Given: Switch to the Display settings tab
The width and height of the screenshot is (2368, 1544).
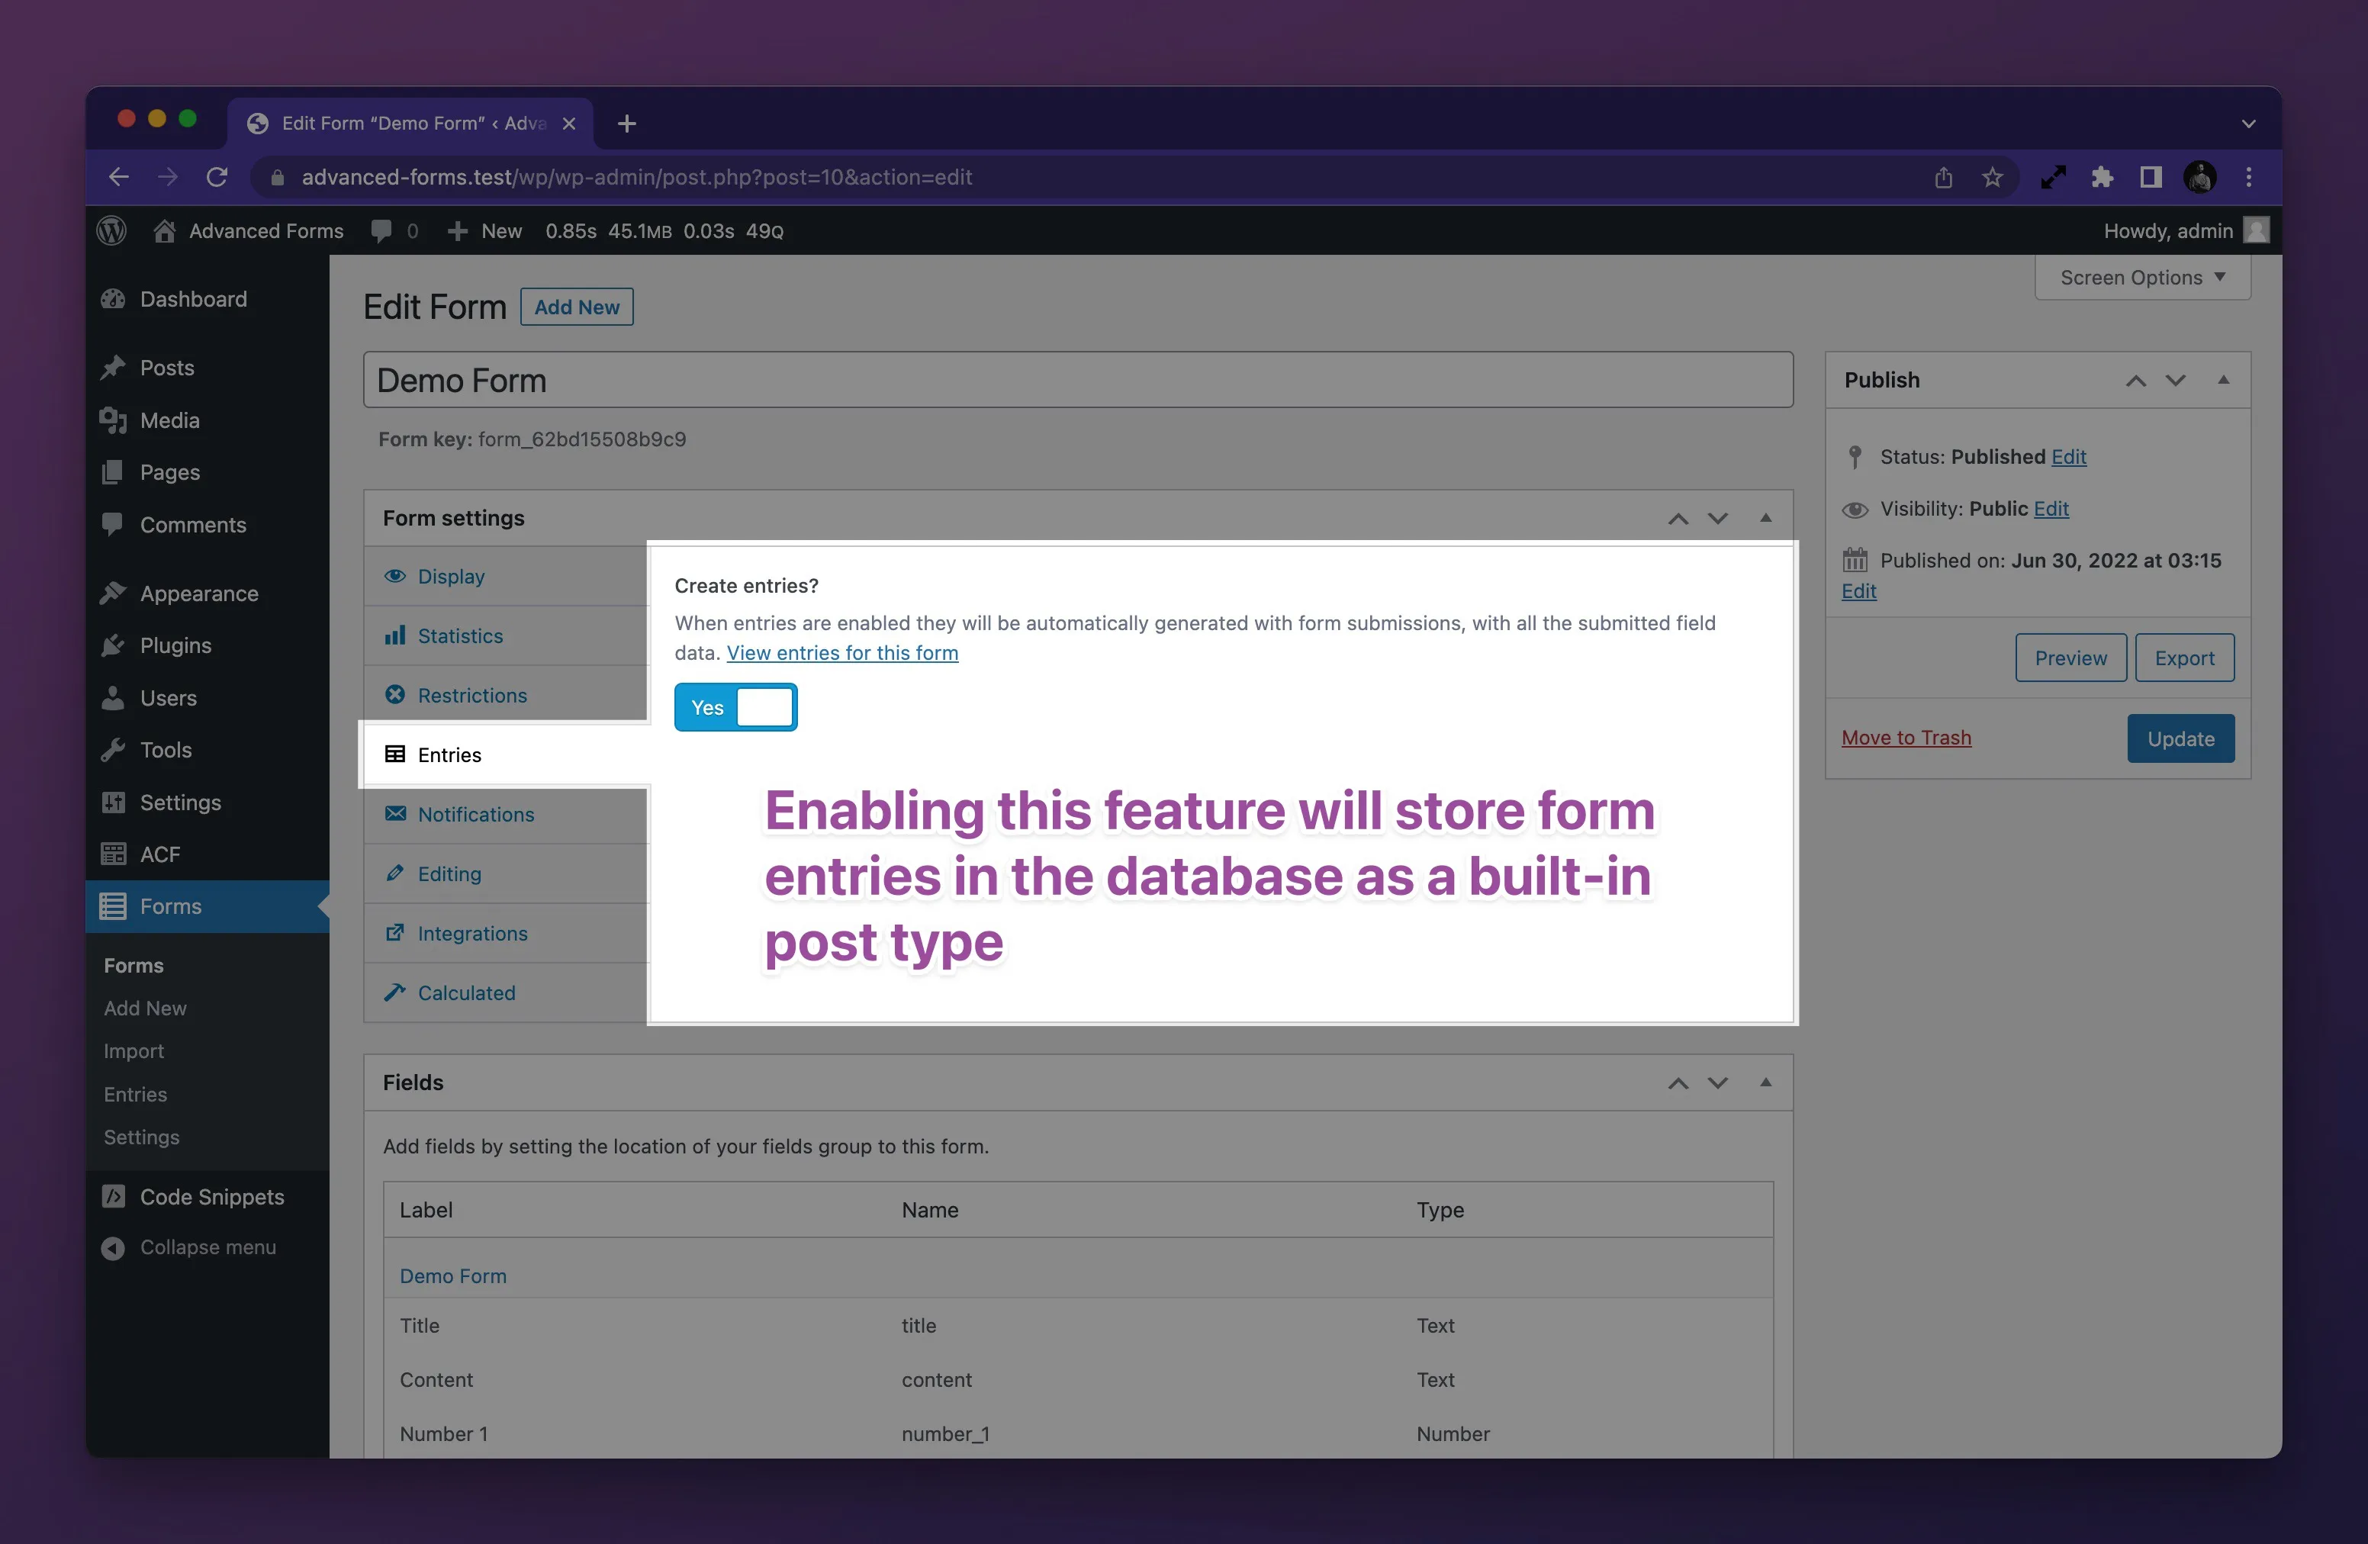Looking at the screenshot, I should (x=507, y=577).
